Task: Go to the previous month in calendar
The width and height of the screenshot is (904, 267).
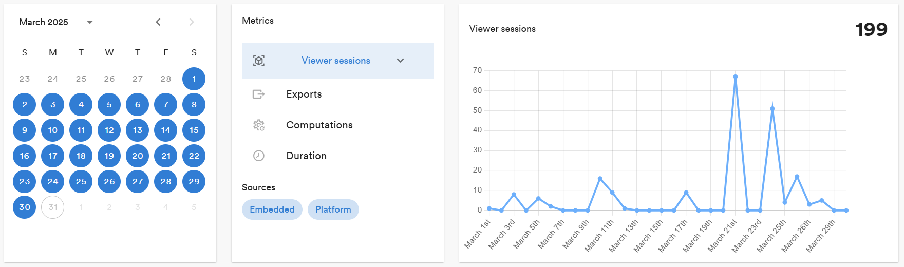Action: point(158,22)
